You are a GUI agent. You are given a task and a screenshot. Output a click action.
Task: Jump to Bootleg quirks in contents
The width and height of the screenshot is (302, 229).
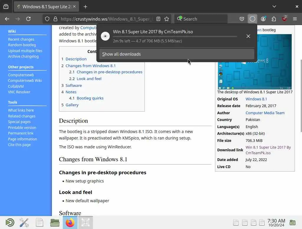[90, 98]
